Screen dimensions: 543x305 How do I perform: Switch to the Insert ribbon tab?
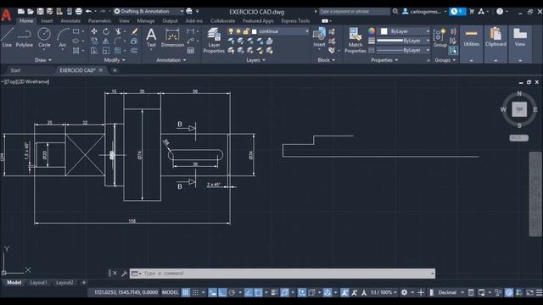(47, 20)
